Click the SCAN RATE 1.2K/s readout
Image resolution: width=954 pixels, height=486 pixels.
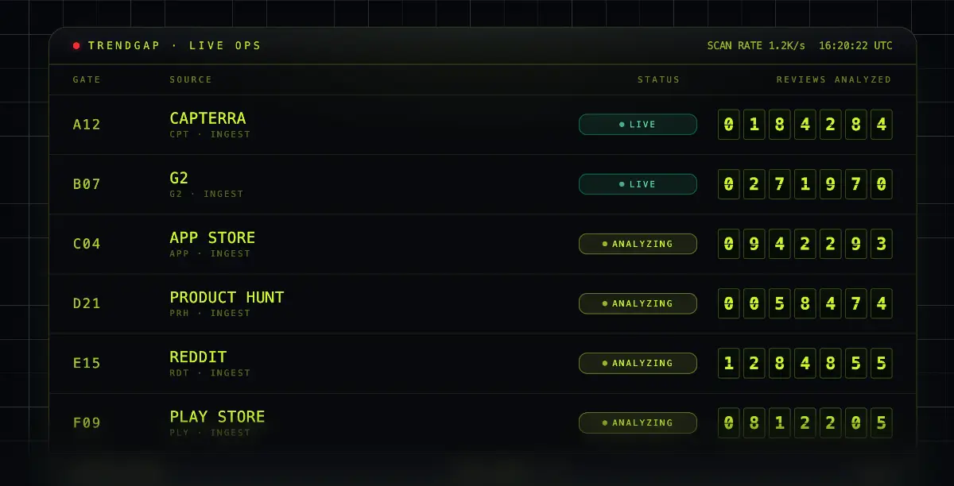point(756,46)
